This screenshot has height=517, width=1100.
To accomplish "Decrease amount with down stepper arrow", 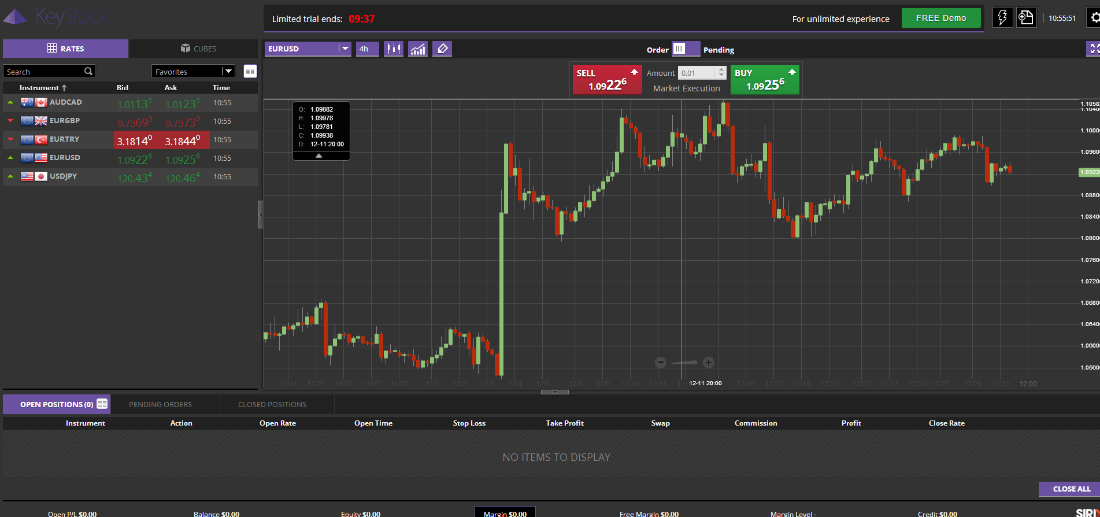I will pyautogui.click(x=721, y=76).
